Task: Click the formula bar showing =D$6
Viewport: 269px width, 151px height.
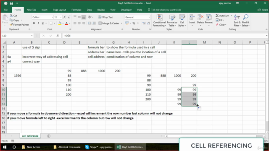Action: tap(163, 36)
